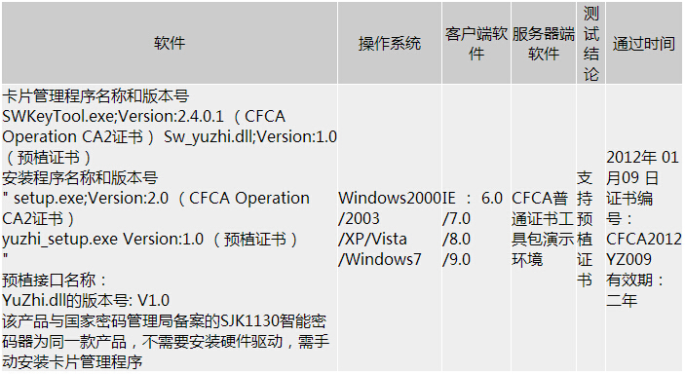The height and width of the screenshot is (374, 685).
Task: Select the 通过时间 column header
Action: 643,43
